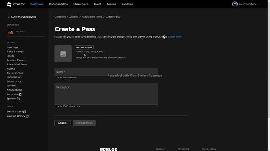Click the Create Pass button
Viewport: 270px width, 151px height.
tap(84, 123)
